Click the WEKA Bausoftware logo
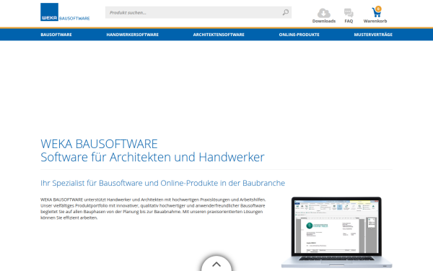433x271 pixels. point(65,12)
